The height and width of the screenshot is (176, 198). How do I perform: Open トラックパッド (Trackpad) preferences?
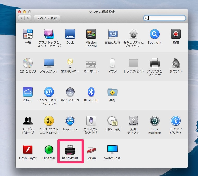click(134, 63)
